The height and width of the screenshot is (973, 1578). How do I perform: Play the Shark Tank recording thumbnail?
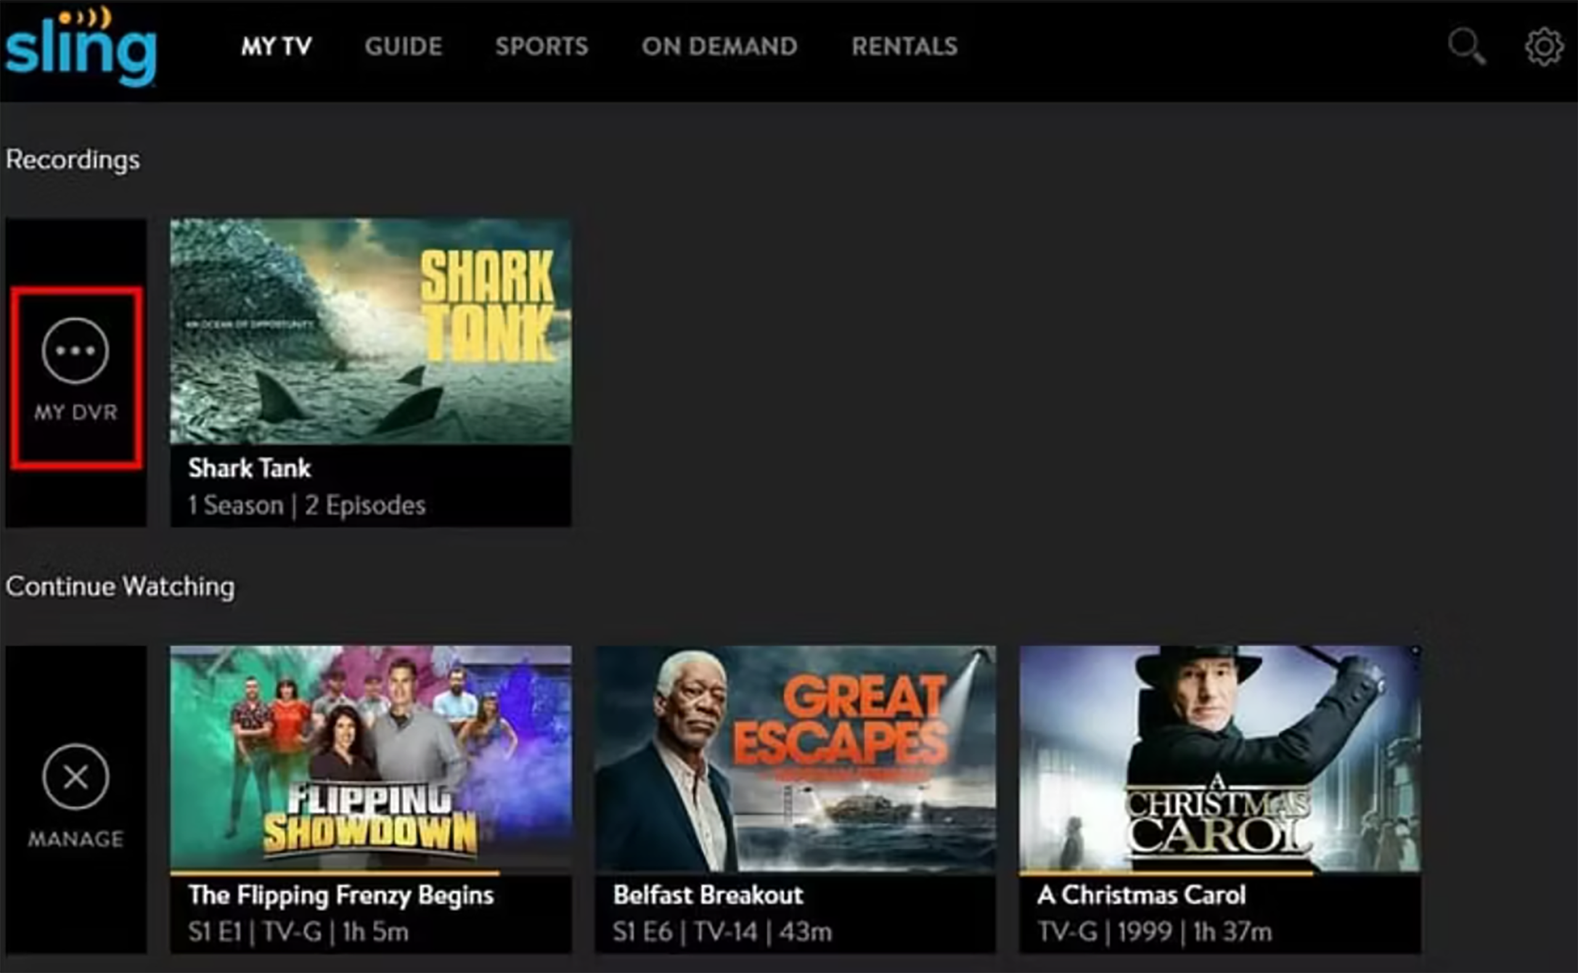coord(370,332)
